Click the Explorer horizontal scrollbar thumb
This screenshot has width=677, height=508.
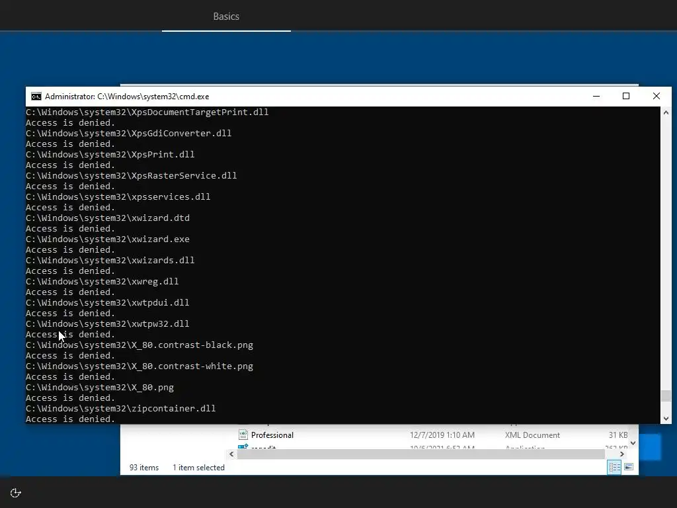coord(420,454)
